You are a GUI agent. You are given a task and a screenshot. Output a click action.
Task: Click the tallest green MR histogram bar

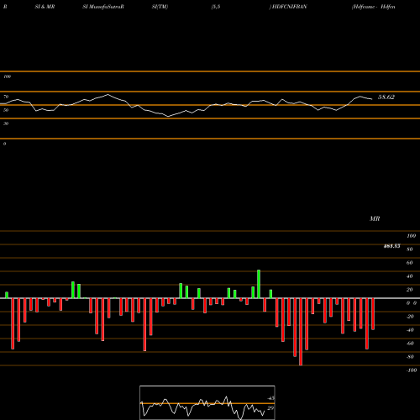coord(259,284)
